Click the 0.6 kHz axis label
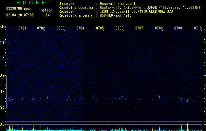This screenshot has height=131, width=206. 3,124
